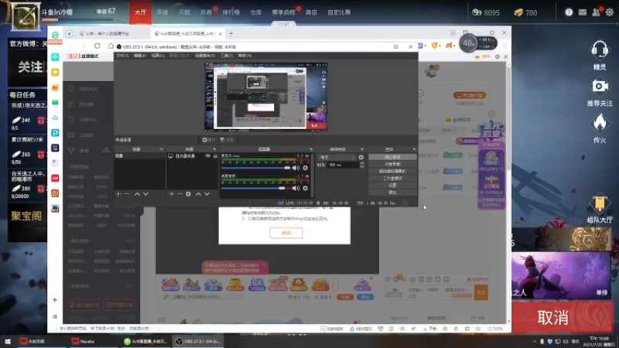Open 仓库 tab in game top bar
This screenshot has height=348, width=619.
pyautogui.click(x=256, y=12)
